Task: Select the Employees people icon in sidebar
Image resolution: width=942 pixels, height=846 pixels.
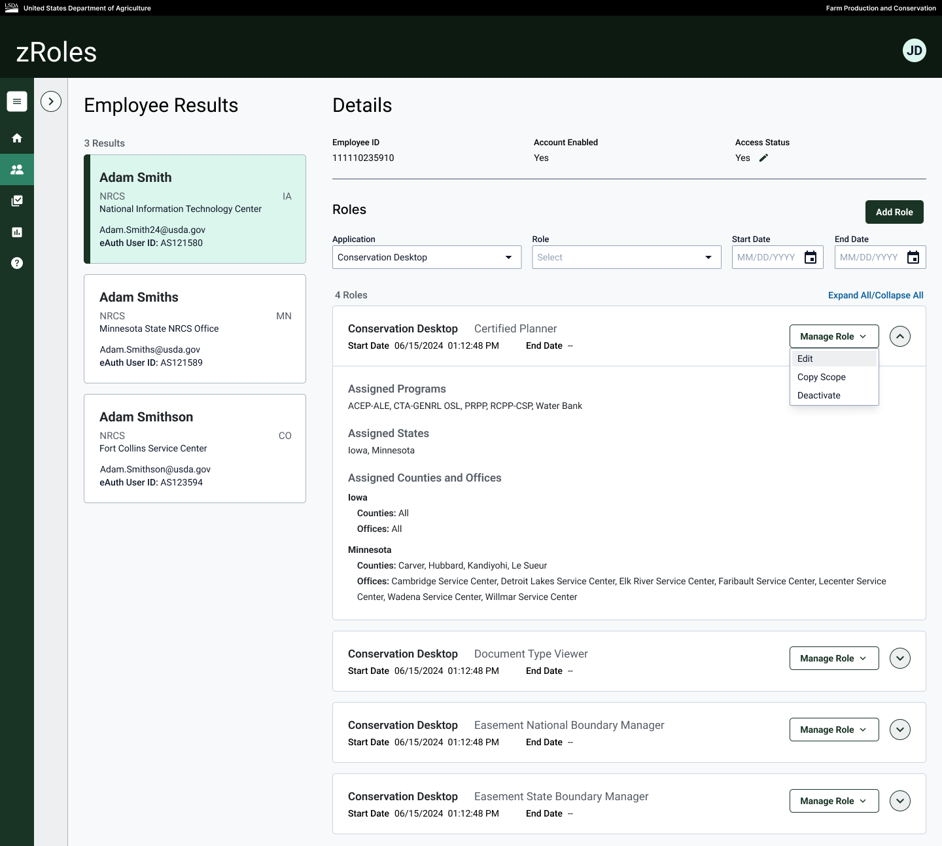Action: tap(17, 169)
